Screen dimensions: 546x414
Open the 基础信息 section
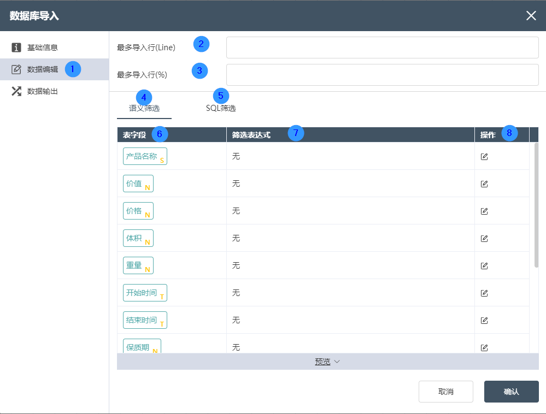(43, 48)
